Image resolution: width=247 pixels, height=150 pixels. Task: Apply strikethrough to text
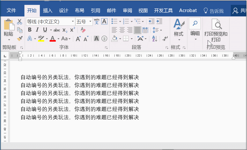pos(57,30)
